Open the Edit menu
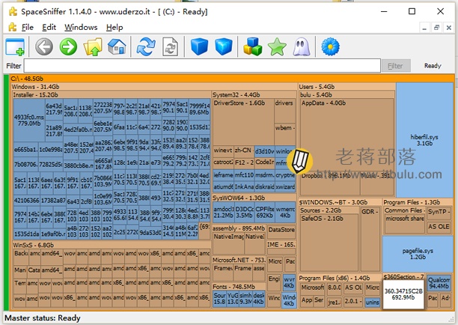This screenshot has width=458, height=325. [49, 28]
